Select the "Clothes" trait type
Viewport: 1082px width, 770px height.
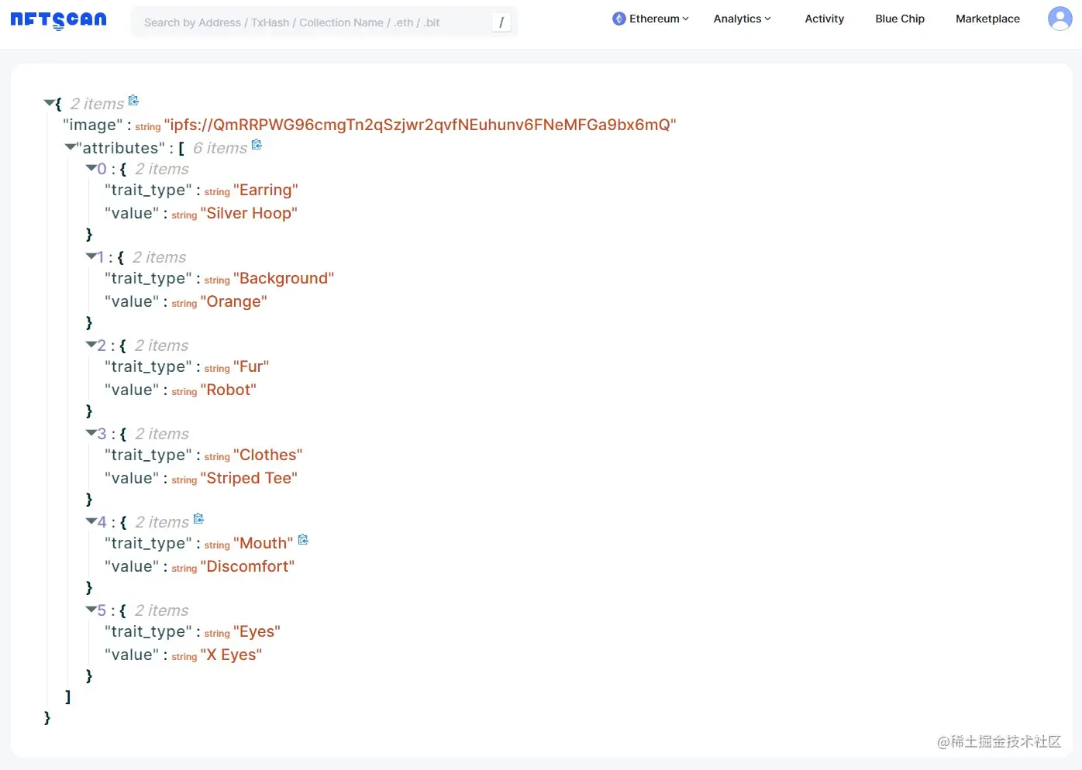[x=267, y=455]
